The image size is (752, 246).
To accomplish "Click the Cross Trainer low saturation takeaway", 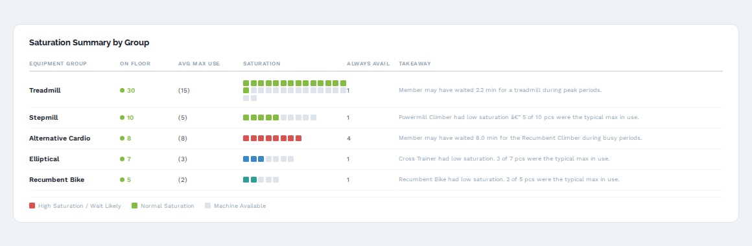I will click(x=504, y=159).
